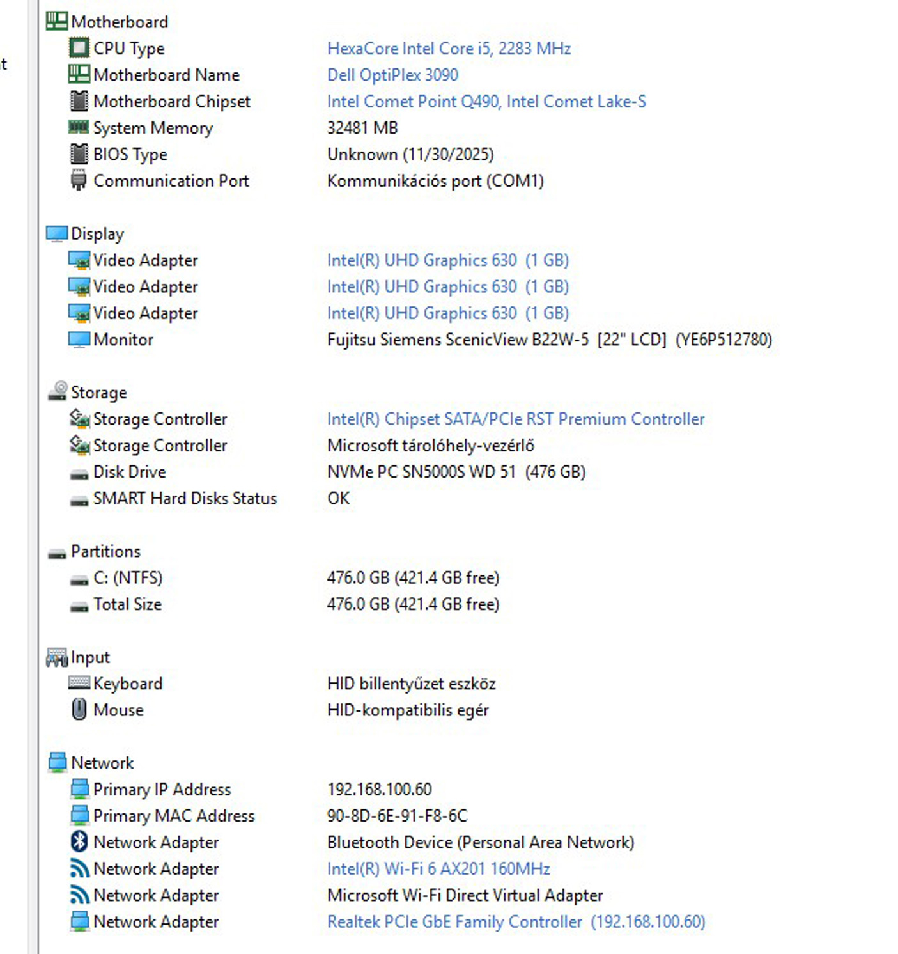Open the Intel Wi-Fi 6 AX201 160MHz link
This screenshot has height=954, width=898.
coord(438,868)
